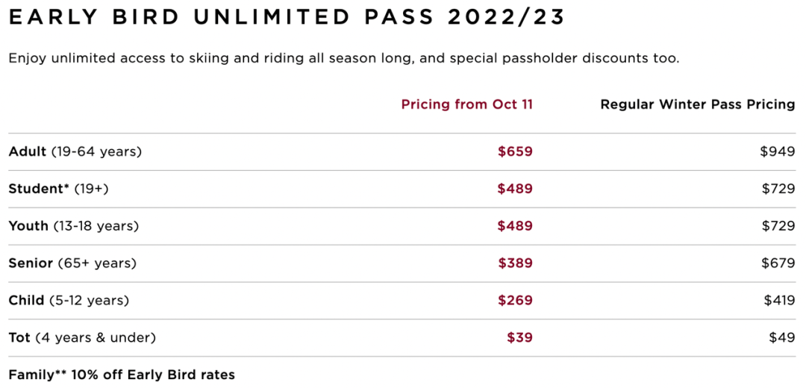This screenshot has height=388, width=806.
Task: Click the Pricing from Oct 11 column header
Action: [x=466, y=104]
